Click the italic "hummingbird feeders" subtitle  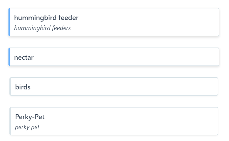coord(42,28)
